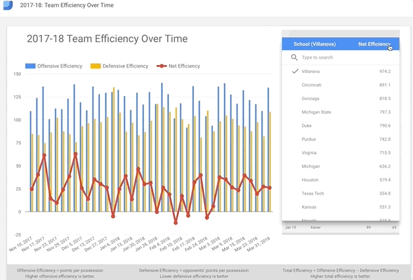Viewport: 413px width, 280px height.
Task: Click the Nov 10, 2017 axis label
Action: (21, 244)
